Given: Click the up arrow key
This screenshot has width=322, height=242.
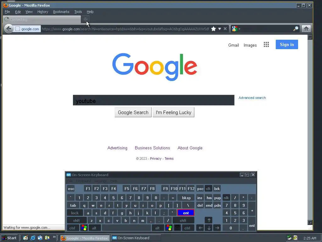Looking at the screenshot, I should [x=209, y=220].
